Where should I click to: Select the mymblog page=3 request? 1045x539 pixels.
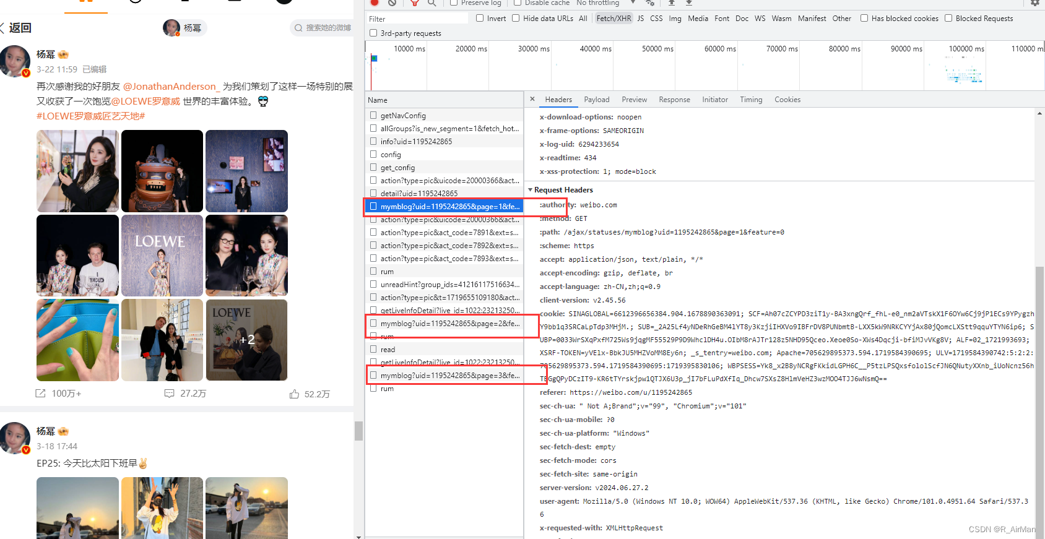[x=444, y=375]
